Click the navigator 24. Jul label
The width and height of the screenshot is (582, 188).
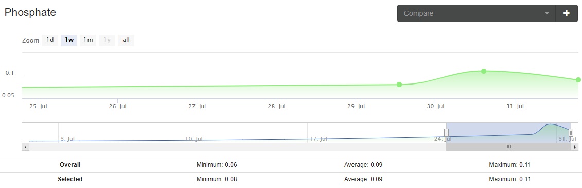[x=443, y=139]
